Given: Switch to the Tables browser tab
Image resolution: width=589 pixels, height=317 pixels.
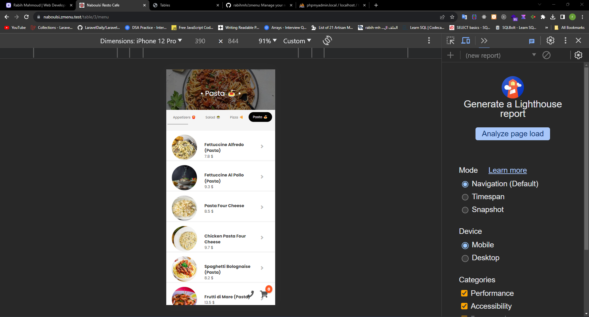Looking at the screenshot, I should (186, 5).
